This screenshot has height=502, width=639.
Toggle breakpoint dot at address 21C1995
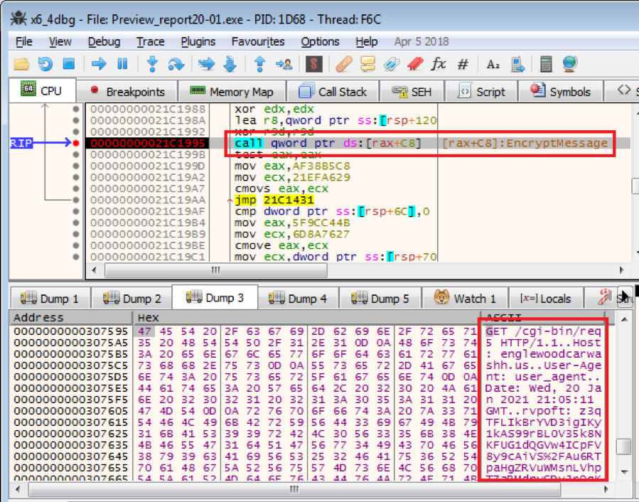click(76, 144)
